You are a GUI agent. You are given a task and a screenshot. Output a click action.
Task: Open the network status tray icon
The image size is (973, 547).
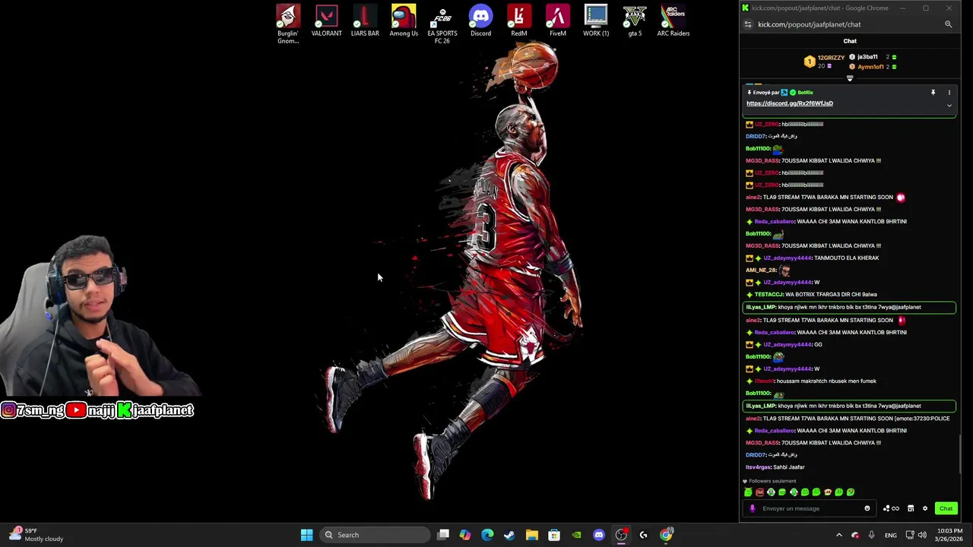point(908,535)
